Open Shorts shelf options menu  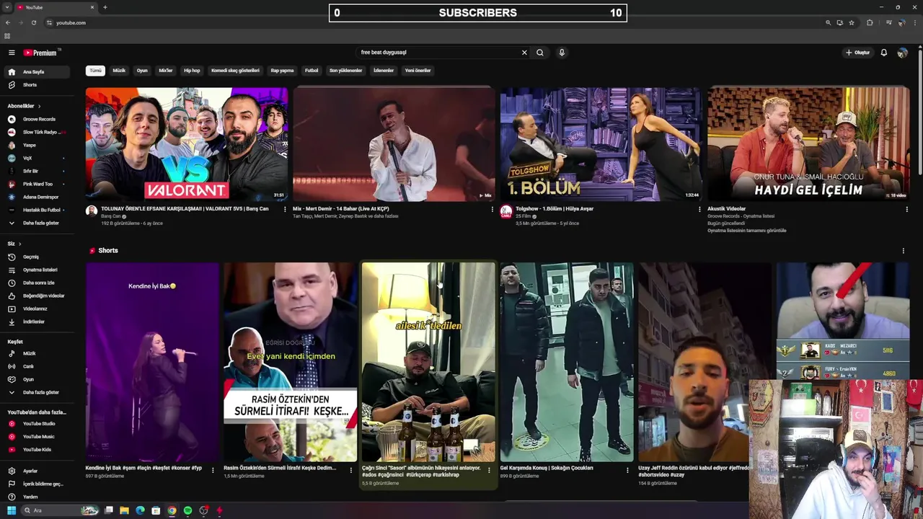pos(903,251)
